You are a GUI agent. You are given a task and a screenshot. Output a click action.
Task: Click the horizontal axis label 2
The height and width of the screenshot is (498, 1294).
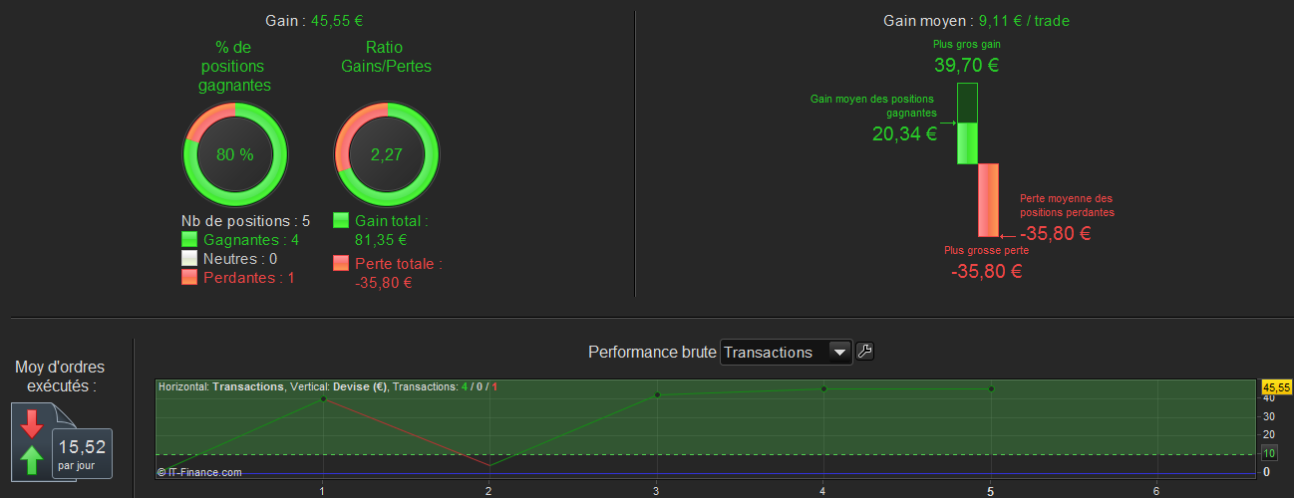tap(488, 491)
